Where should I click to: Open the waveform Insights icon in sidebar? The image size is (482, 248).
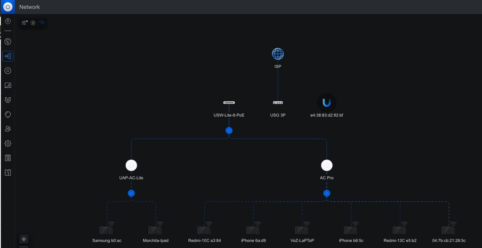8,100
